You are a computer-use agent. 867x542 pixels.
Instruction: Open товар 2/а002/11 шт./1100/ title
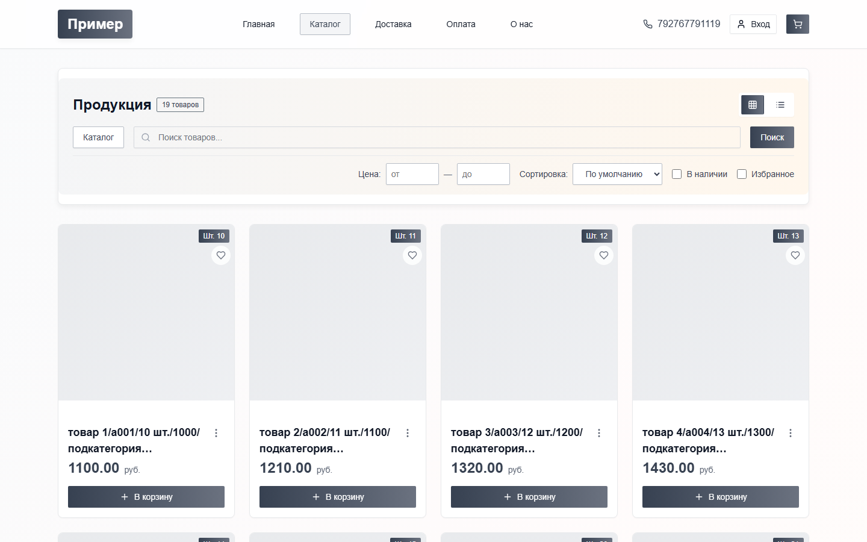pyautogui.click(x=326, y=440)
